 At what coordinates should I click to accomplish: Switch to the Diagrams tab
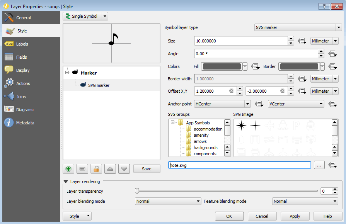click(x=25, y=110)
